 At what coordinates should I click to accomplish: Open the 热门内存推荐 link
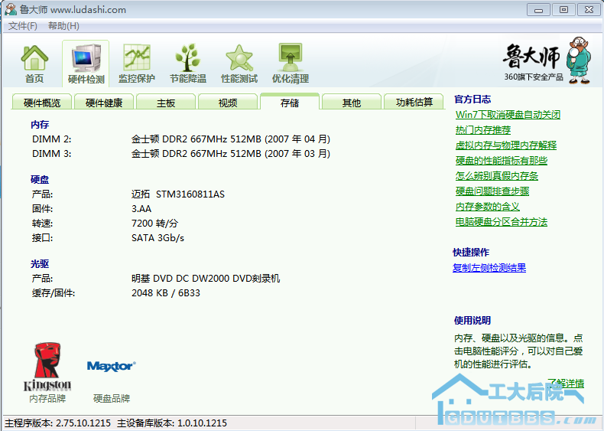[483, 130]
